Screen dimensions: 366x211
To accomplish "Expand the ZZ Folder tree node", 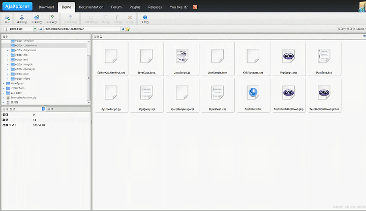I will (3, 93).
